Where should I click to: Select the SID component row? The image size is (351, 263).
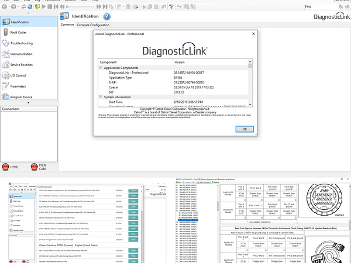[174, 92]
